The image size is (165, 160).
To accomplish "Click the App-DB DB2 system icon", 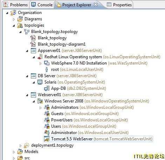I will (x=47, y=88).
